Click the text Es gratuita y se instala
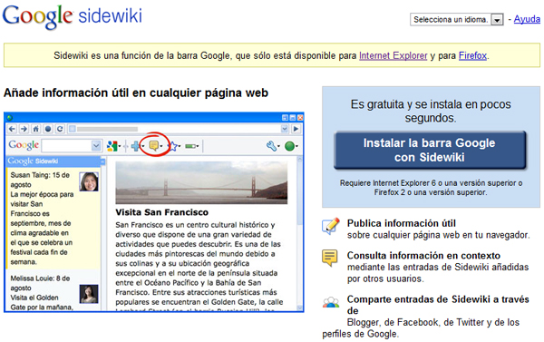544x342 pixels. (431, 111)
